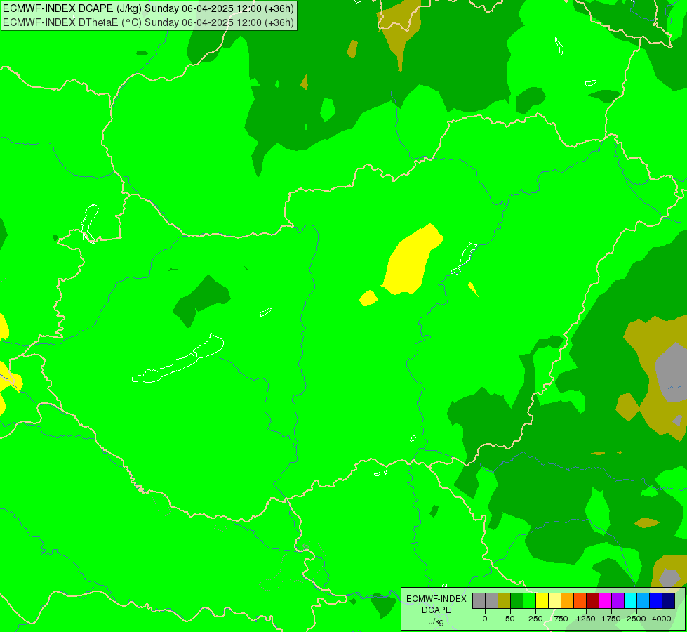The height and width of the screenshot is (632, 687).
Task: Click the light blue legend swatch
Action: (643, 601)
